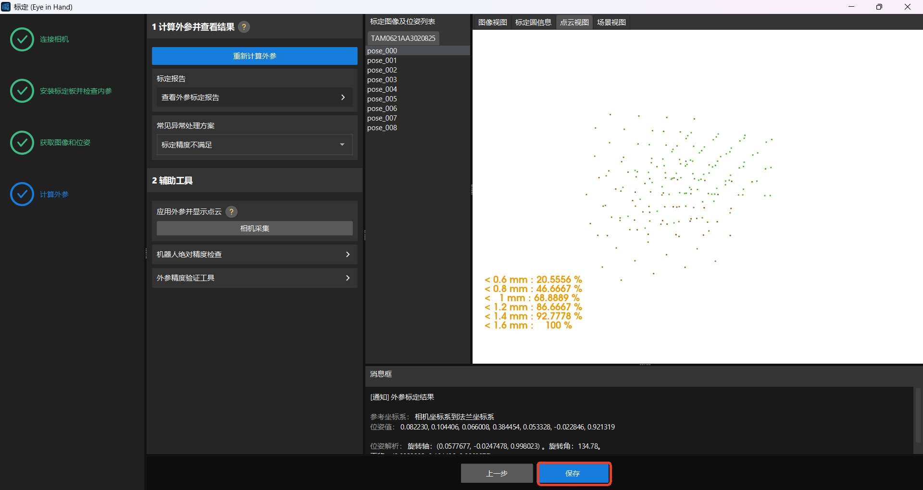Click the 安装标定板并检查内参 step checkmark icon
The width and height of the screenshot is (923, 490).
(22, 91)
